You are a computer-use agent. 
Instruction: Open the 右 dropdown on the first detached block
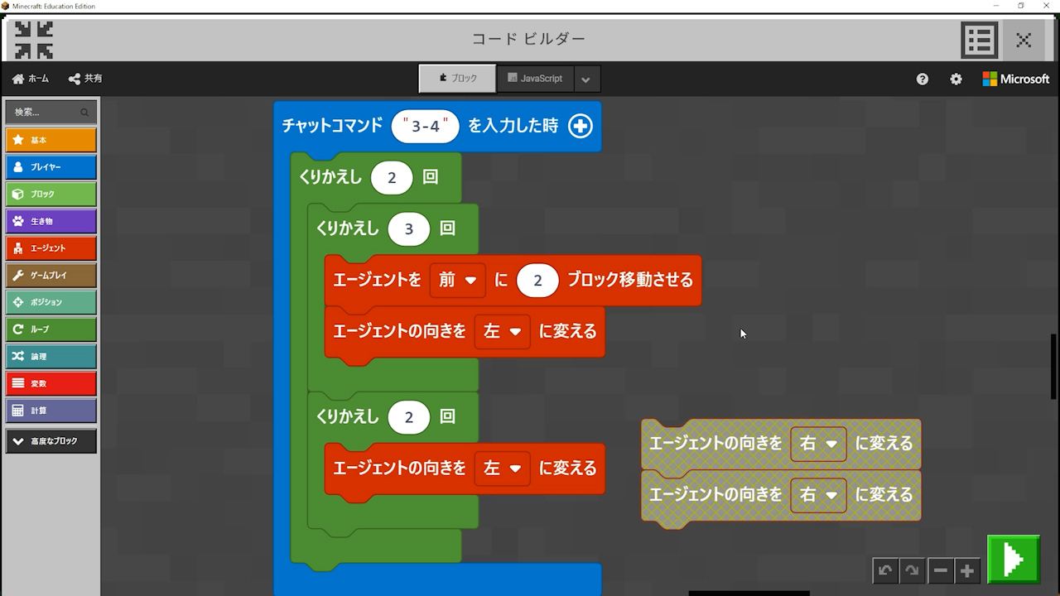[x=818, y=444]
